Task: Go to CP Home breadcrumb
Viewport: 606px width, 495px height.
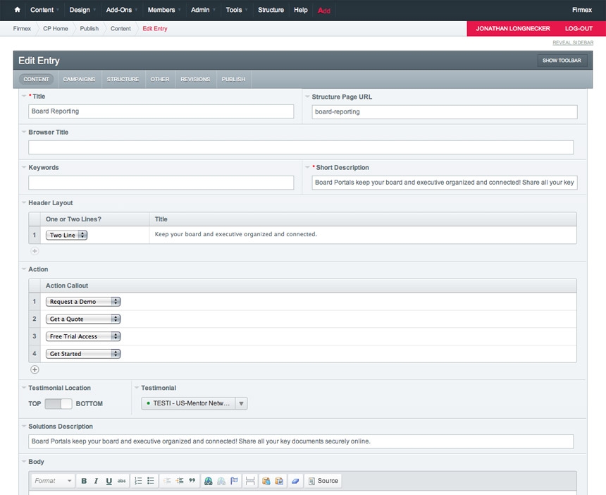Action: pos(56,29)
